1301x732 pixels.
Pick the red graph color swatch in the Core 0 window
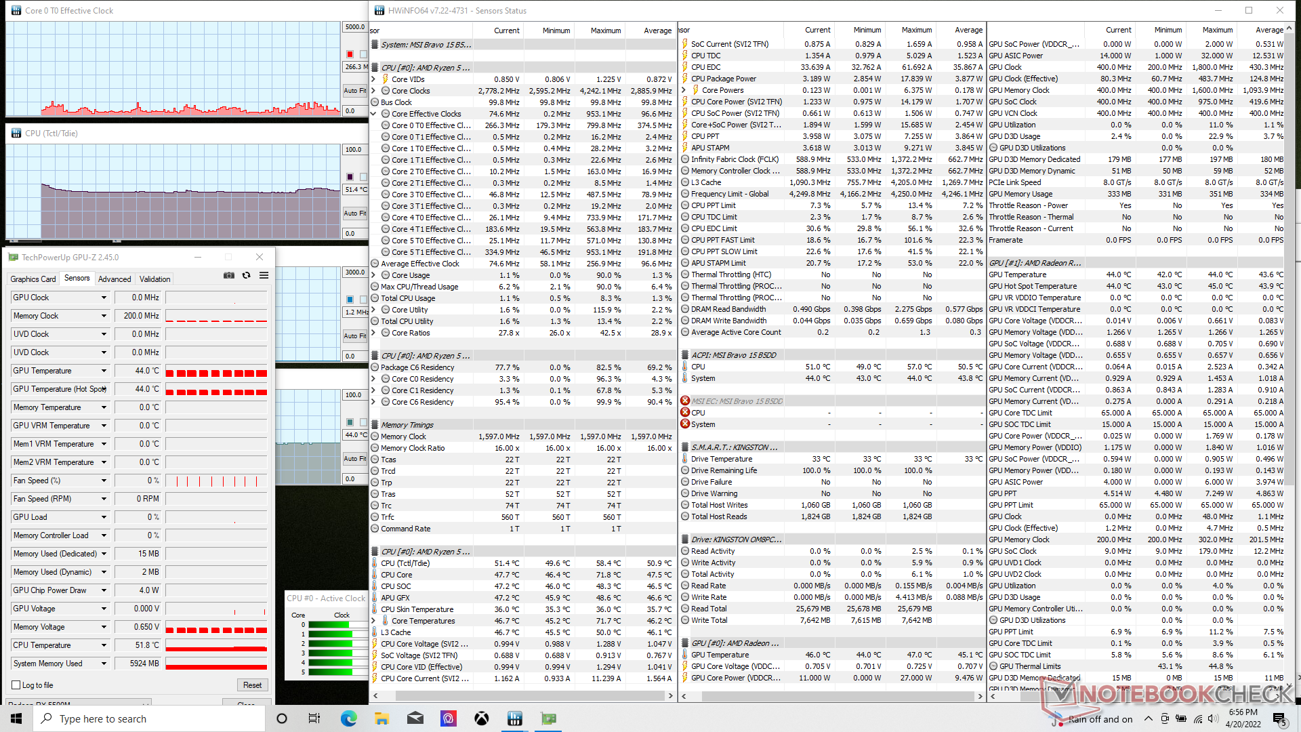tap(350, 54)
